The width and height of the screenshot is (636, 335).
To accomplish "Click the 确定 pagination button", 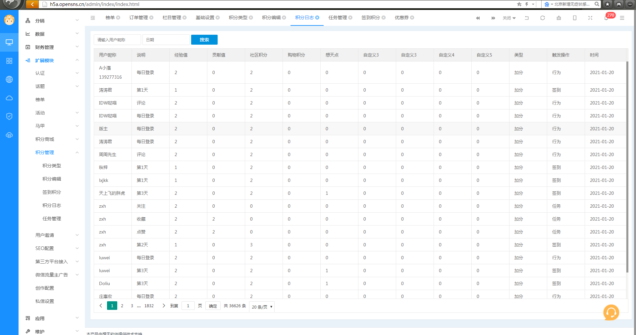I will [213, 306].
